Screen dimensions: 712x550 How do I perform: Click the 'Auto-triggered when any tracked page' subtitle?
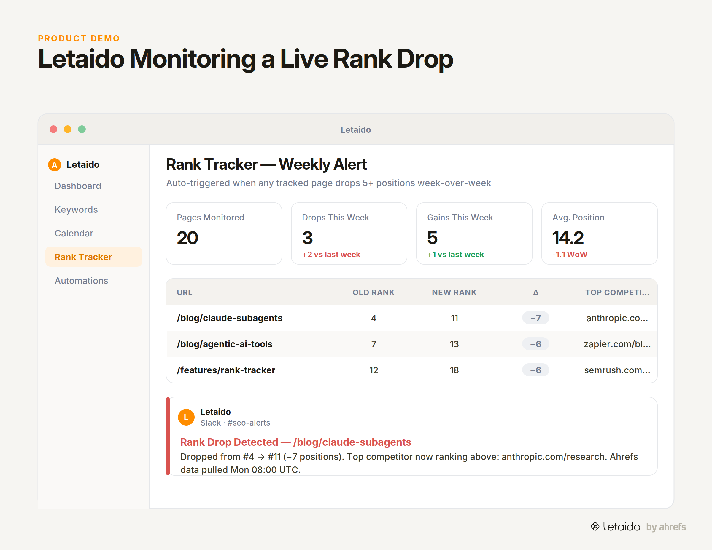(x=329, y=183)
